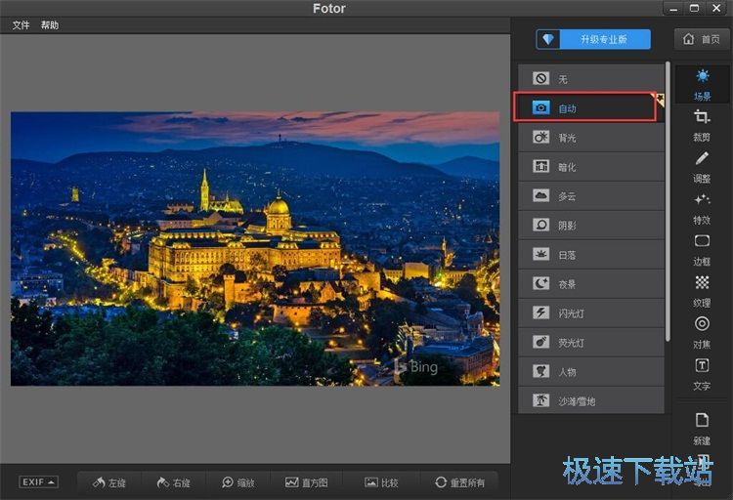This screenshot has width=733, height=500.
Task: Apply the 闪光灯 flash scene
Action: (x=591, y=313)
